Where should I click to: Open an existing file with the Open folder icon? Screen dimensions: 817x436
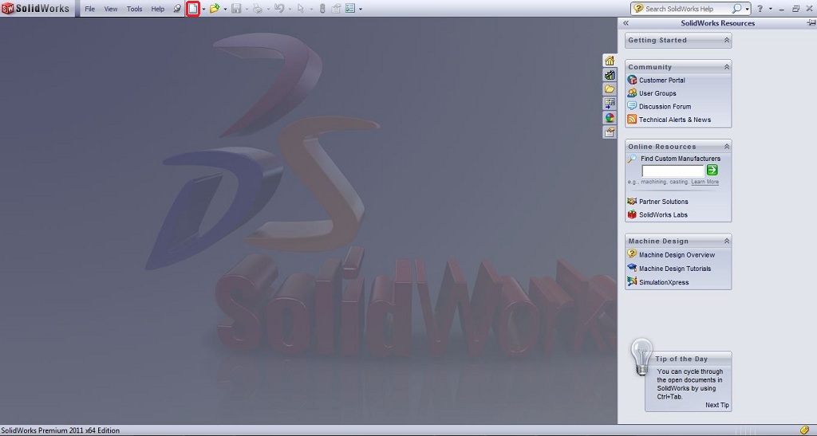pos(214,9)
